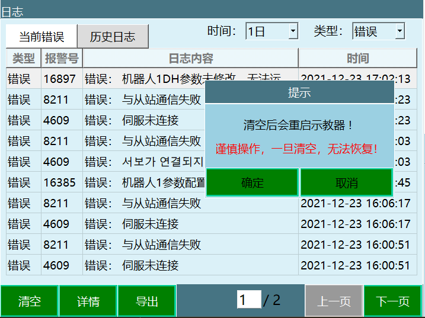425x318 pixels.
Task: Click the 类型 column header in table
Action: pos(24,59)
